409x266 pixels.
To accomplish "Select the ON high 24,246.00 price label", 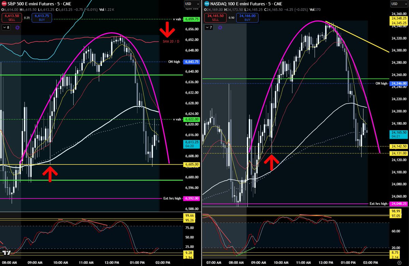I will pyautogui.click(x=398, y=83).
